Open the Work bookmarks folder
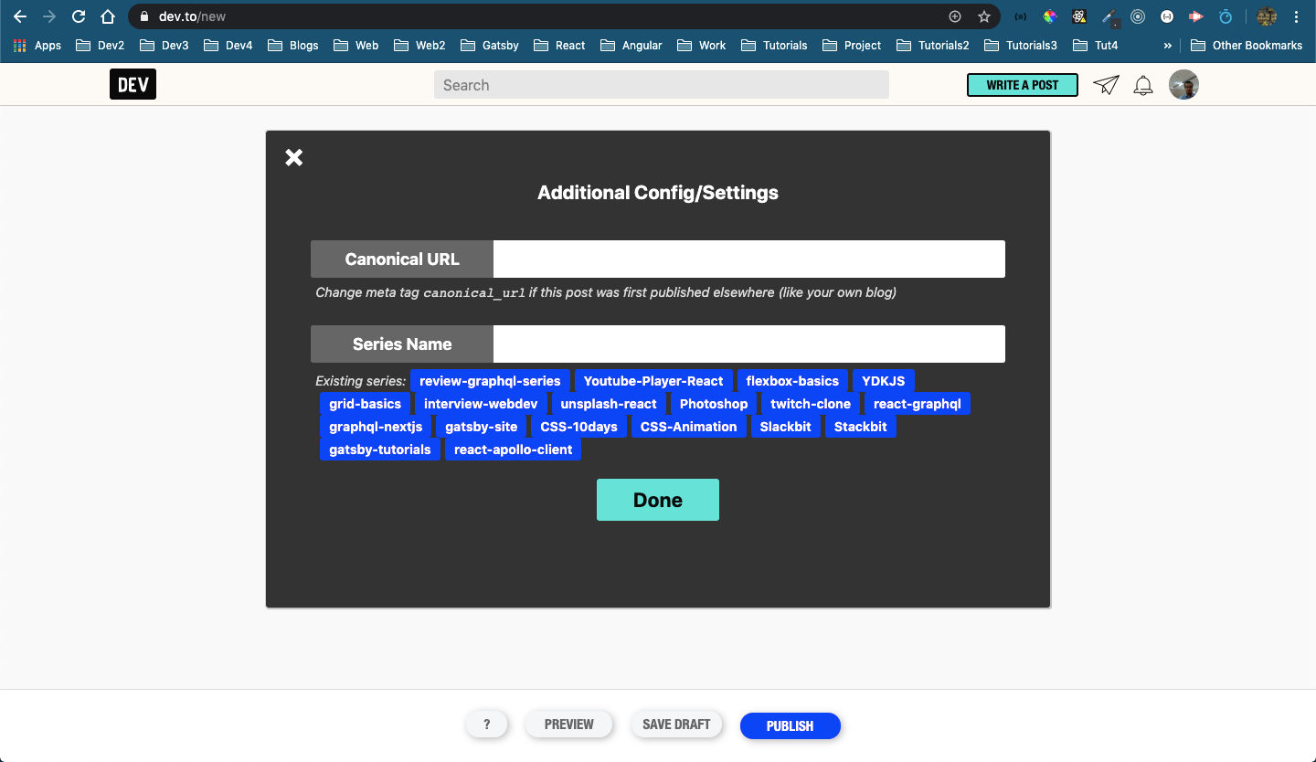 point(701,45)
